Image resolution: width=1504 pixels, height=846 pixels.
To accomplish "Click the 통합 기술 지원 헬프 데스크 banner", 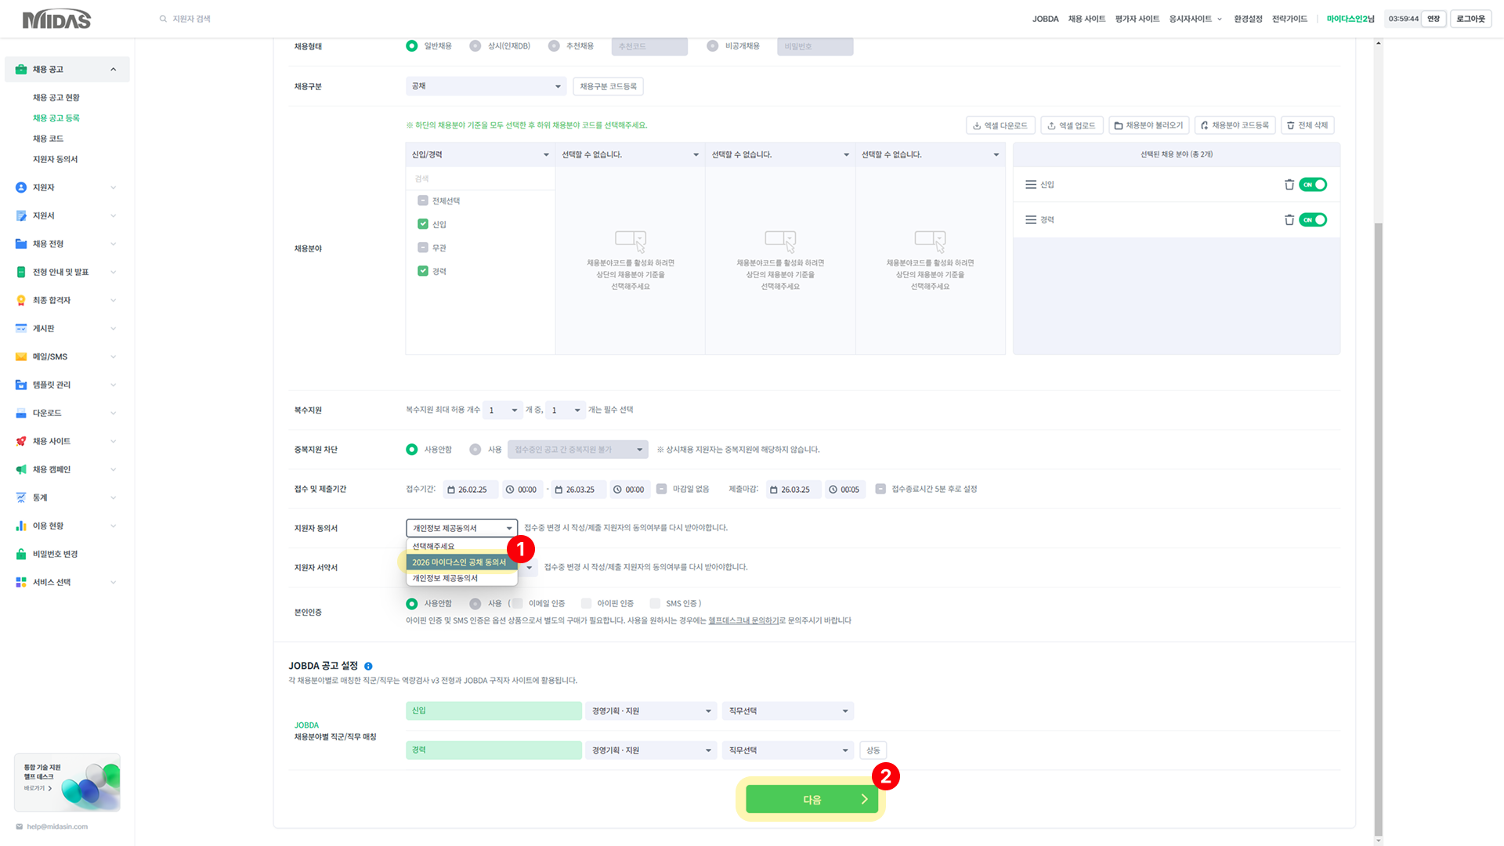I will coord(67,783).
